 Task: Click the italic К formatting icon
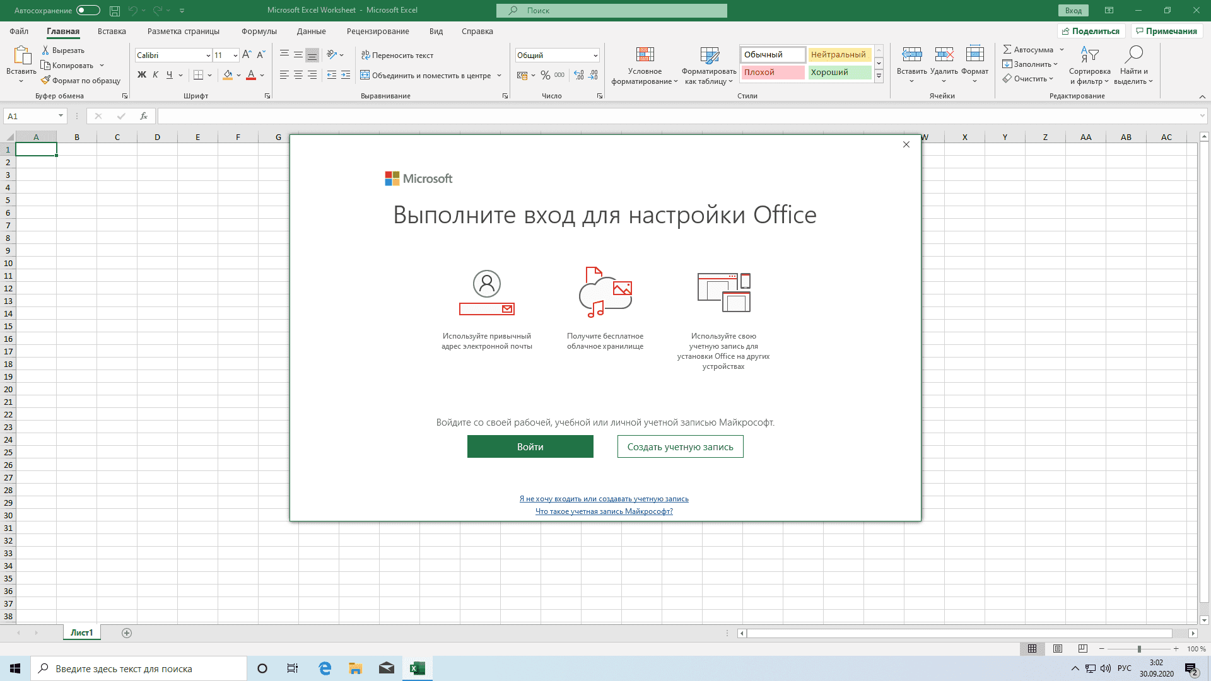(x=156, y=75)
